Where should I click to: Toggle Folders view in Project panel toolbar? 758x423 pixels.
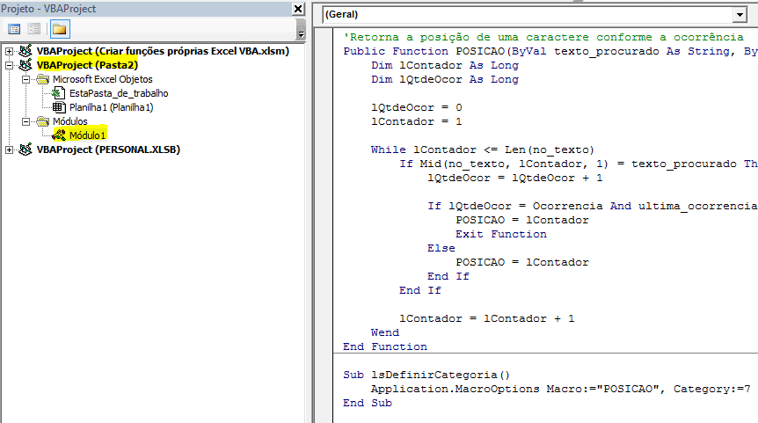(59, 29)
